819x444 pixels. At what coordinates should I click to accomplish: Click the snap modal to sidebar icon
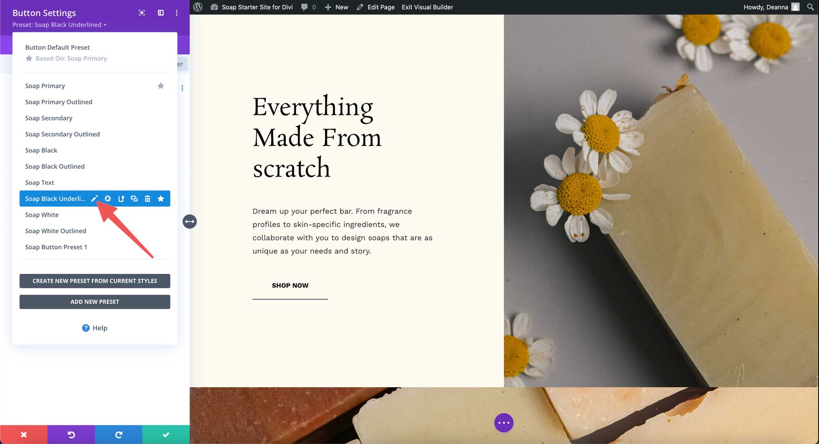pyautogui.click(x=161, y=13)
